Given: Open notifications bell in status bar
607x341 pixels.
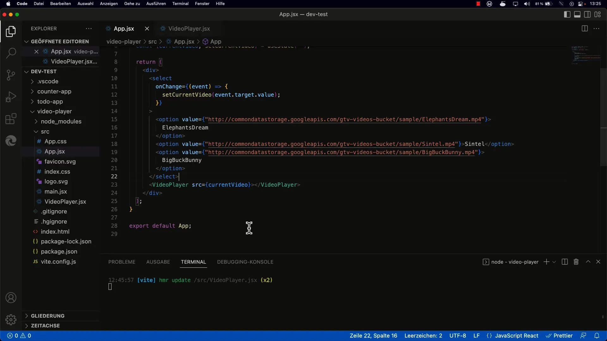Looking at the screenshot, I should click(597, 336).
